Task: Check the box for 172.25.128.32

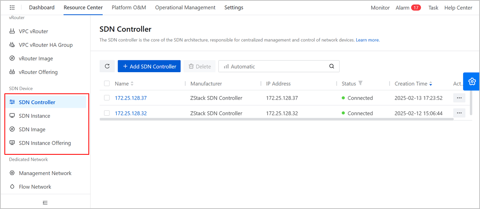Action: click(107, 113)
